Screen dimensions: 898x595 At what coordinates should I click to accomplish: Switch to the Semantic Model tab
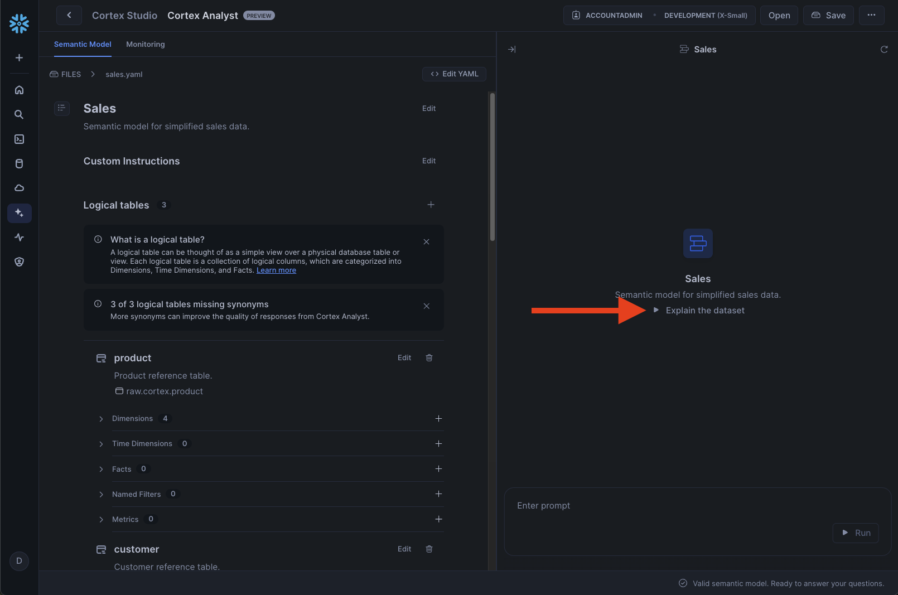[83, 44]
